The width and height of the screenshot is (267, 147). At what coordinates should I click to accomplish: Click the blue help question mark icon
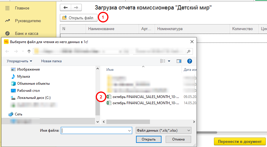click(x=190, y=61)
